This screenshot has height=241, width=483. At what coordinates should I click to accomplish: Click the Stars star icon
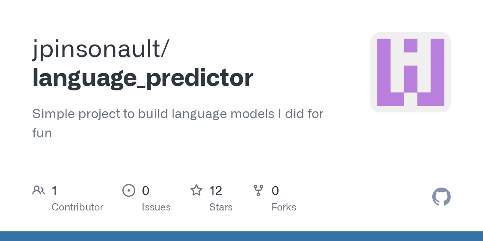click(x=196, y=190)
